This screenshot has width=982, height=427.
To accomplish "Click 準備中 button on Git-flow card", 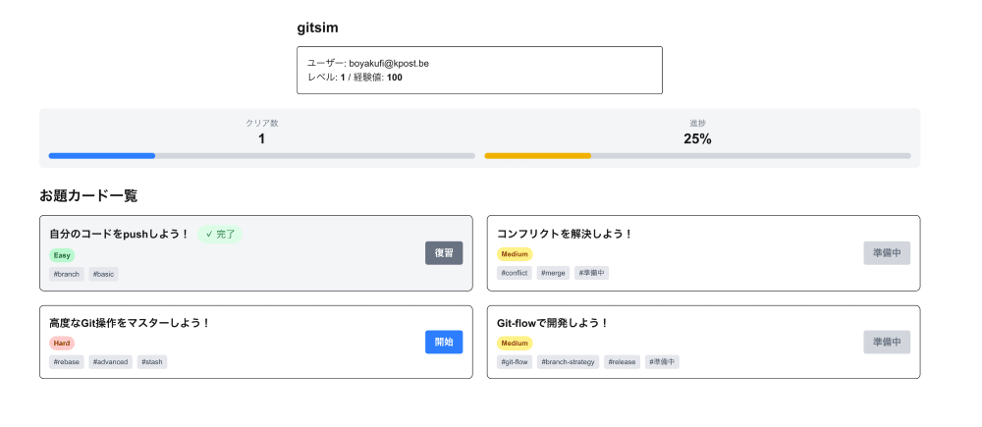I will 887,343.
